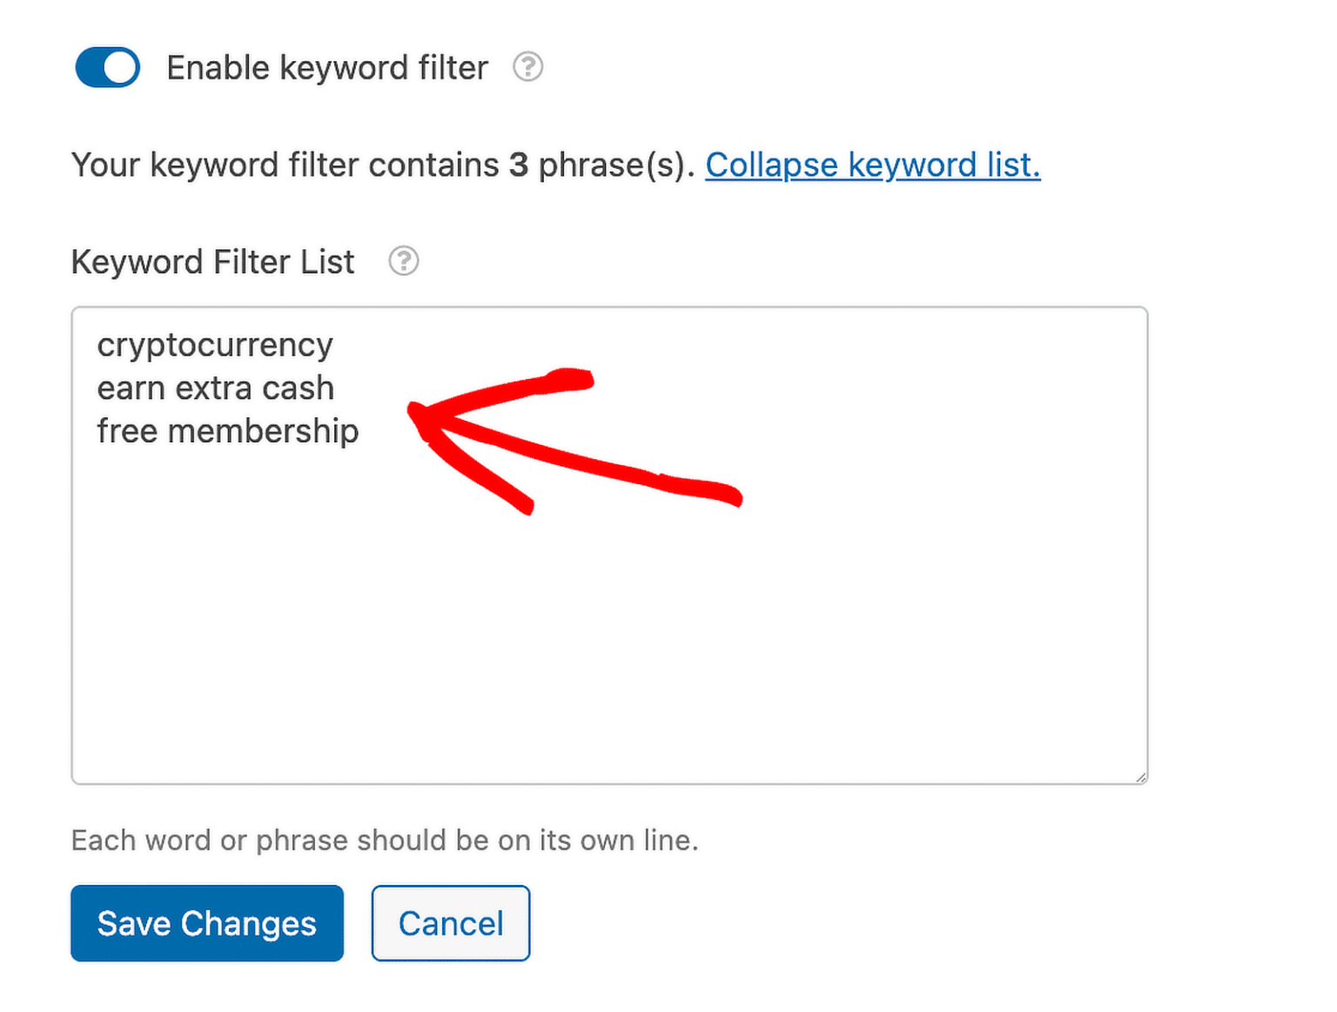
Task: Select the Keyword Filter List heading
Action: coord(212,260)
